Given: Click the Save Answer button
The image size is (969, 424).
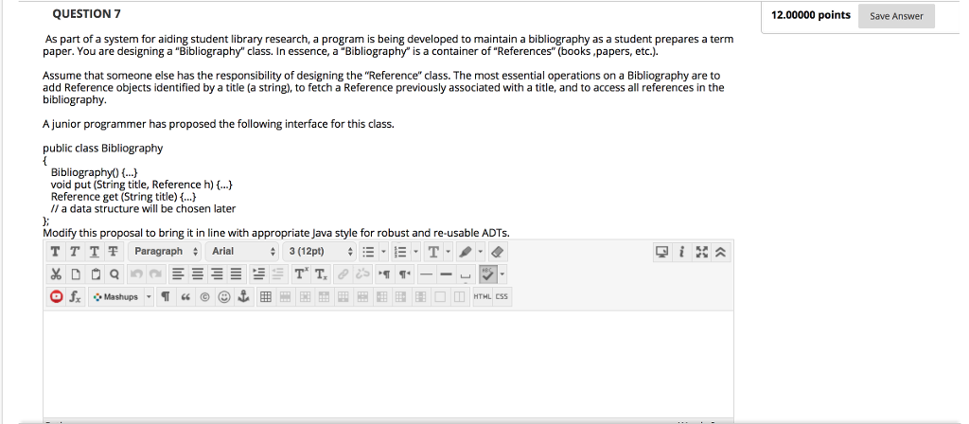Looking at the screenshot, I should click(x=896, y=16).
